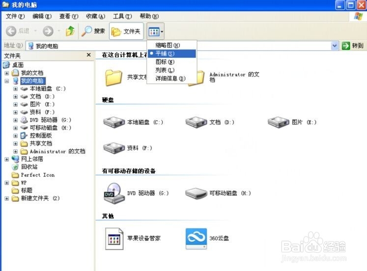
Task: Select 苹果设备管家 icon in main pane
Action: pyautogui.click(x=114, y=239)
